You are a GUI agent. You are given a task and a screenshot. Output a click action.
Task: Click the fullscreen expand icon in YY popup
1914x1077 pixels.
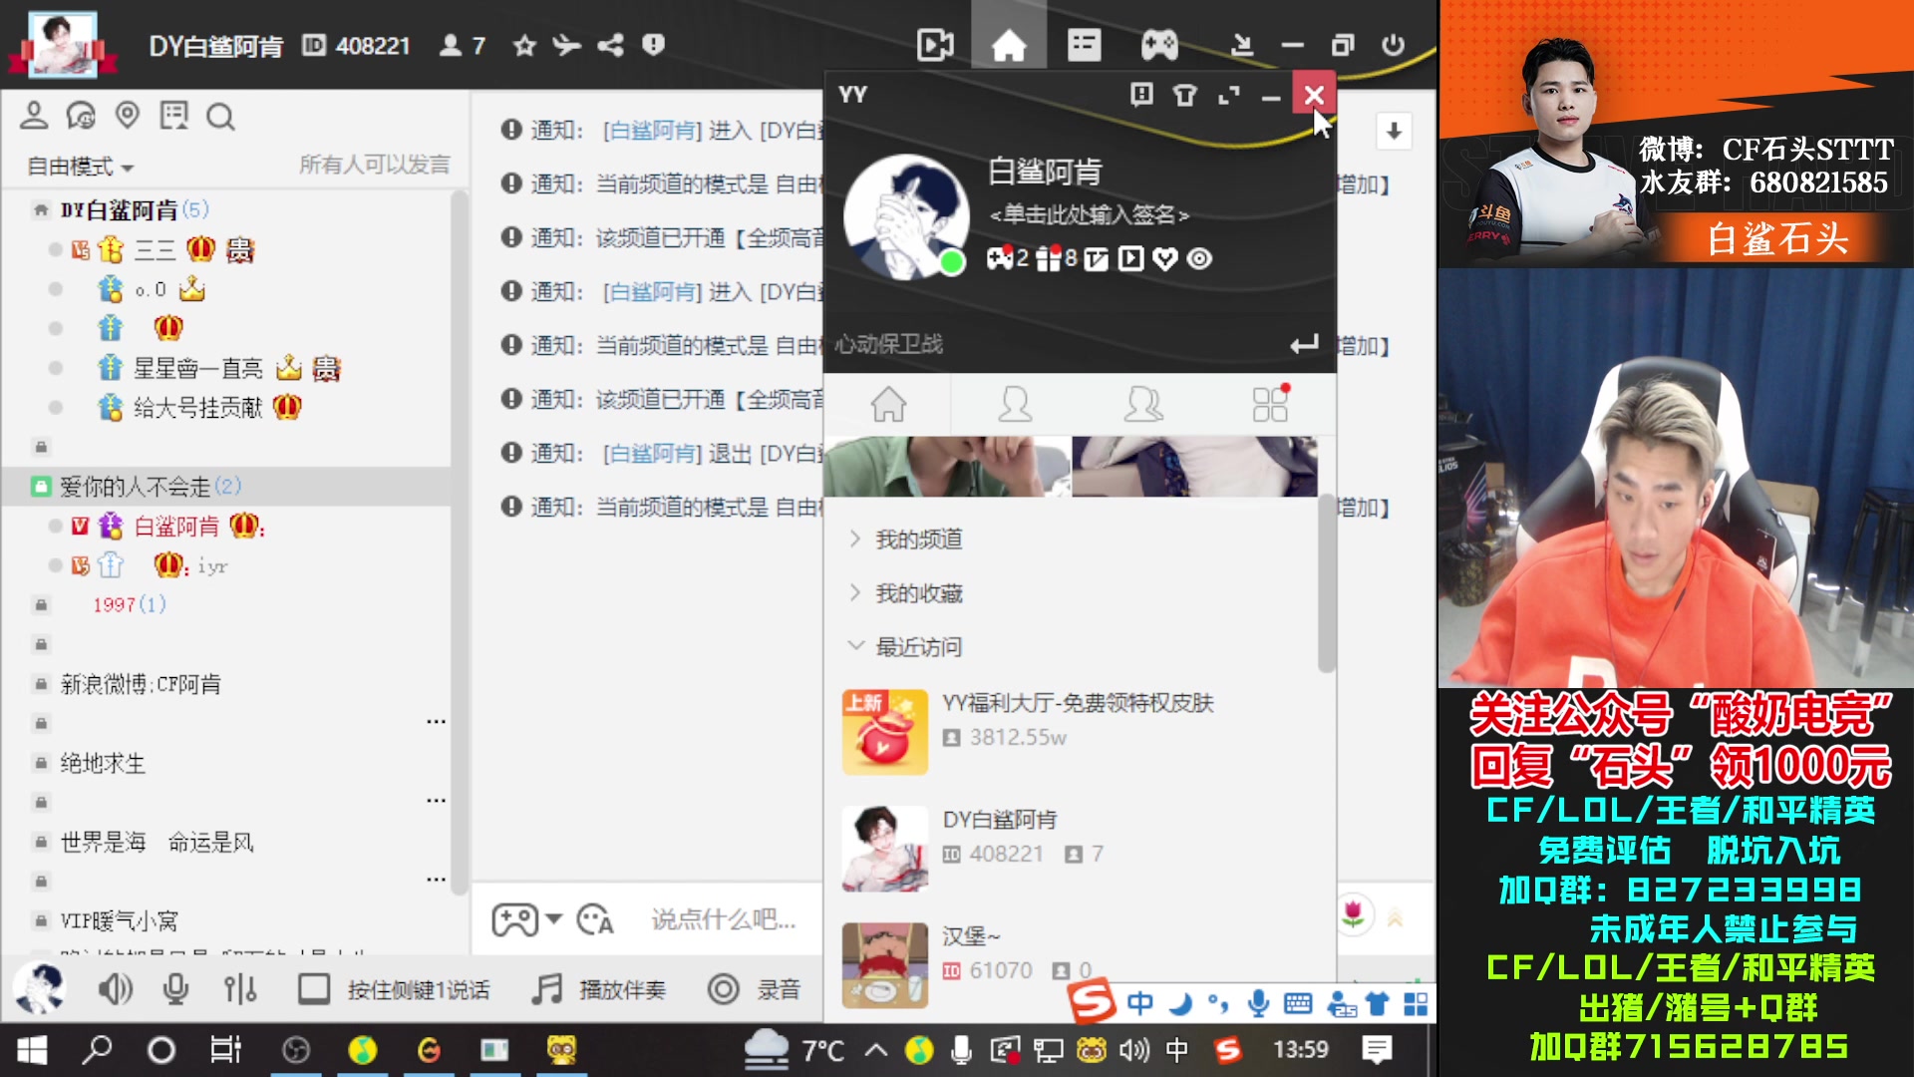[1228, 95]
